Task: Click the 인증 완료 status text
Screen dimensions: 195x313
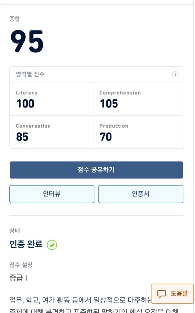Action: 26,244
